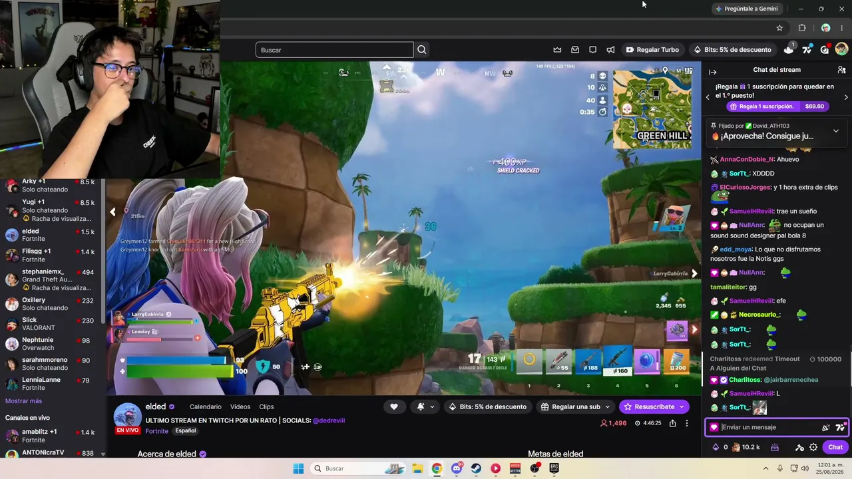Click the purple Chat send button
Image resolution: width=852 pixels, height=479 pixels.
pyautogui.click(x=835, y=447)
